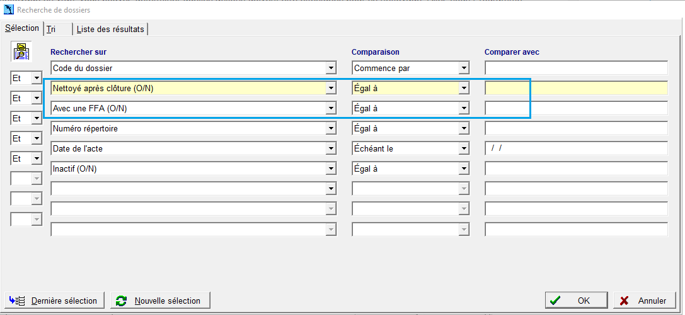This screenshot has height=315, width=685.
Task: Switch to the Tri tab
Action: pos(57,30)
